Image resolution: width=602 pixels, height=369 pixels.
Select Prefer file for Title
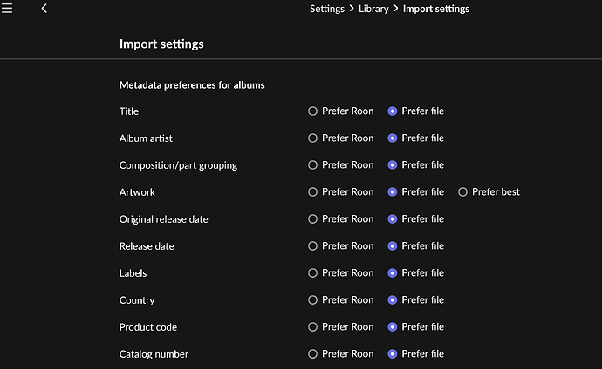click(393, 111)
